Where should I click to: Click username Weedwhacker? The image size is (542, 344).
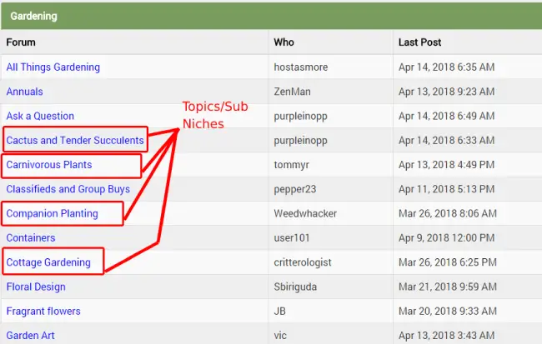[305, 213]
